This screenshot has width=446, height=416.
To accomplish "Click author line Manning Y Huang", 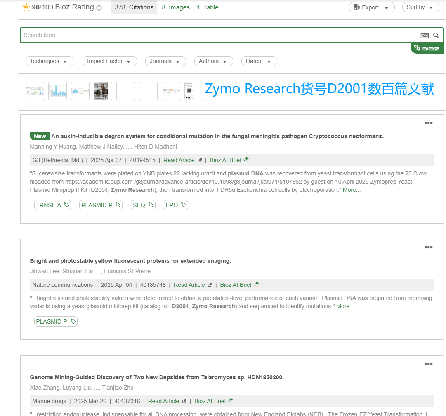I will (104, 147).
